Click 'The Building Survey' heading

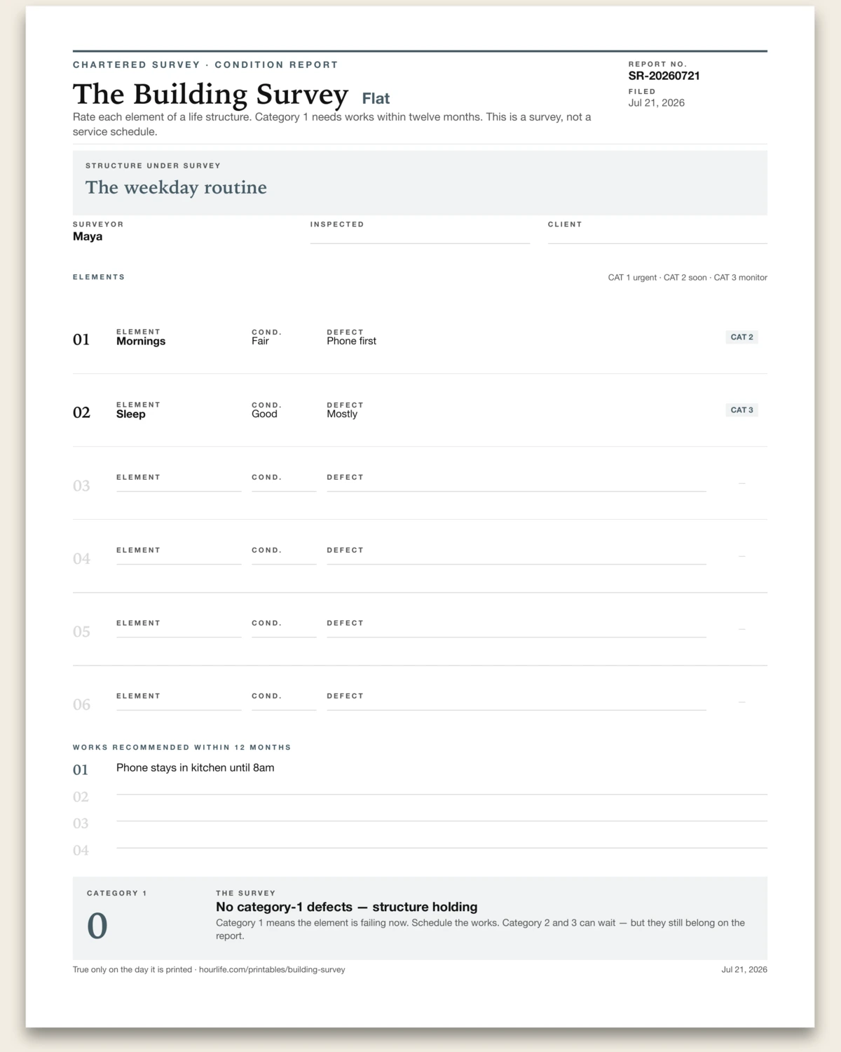click(x=210, y=94)
